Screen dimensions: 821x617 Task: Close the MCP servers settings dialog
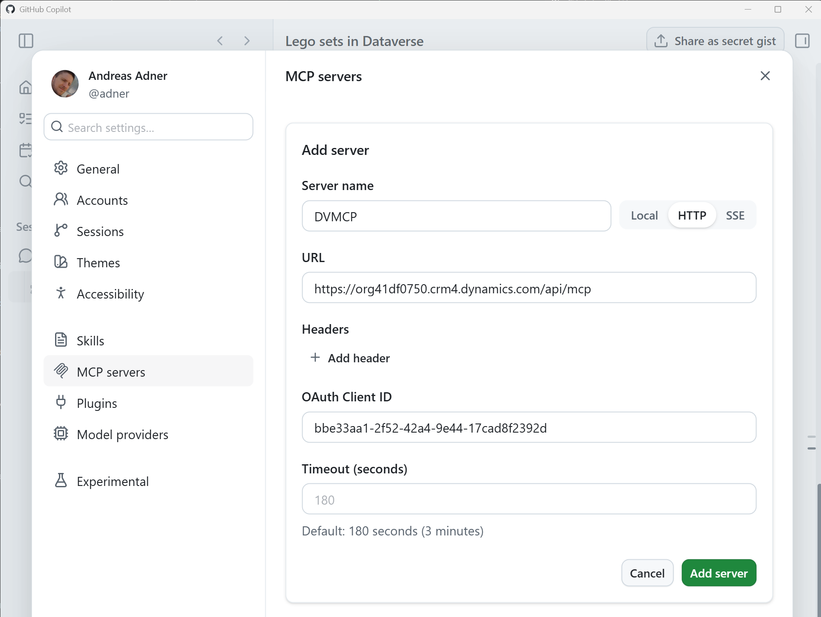765,76
